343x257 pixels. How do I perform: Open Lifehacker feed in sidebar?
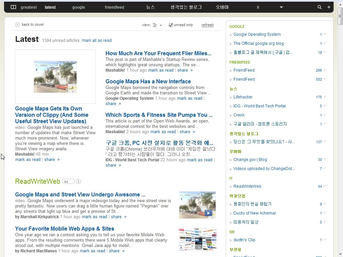tap(243, 97)
